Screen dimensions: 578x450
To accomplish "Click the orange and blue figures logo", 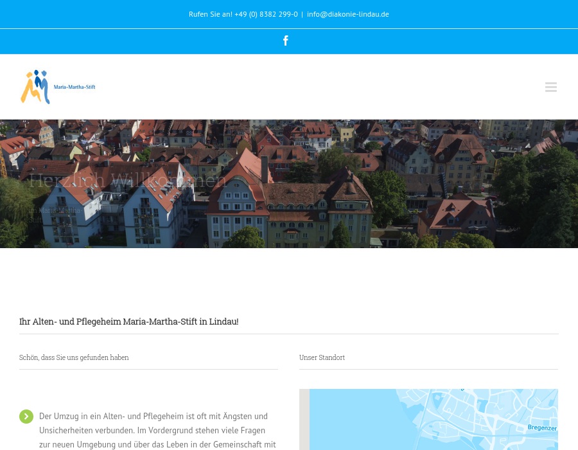I will point(35,87).
